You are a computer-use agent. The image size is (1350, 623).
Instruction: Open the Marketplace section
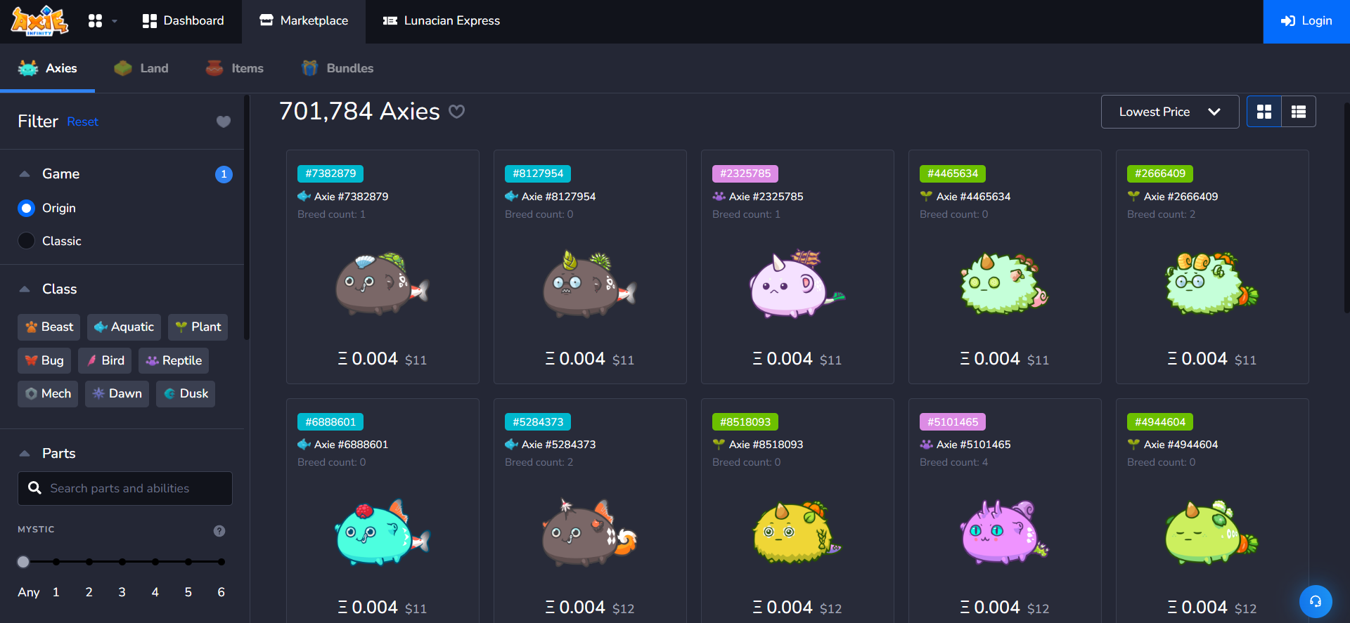click(304, 21)
